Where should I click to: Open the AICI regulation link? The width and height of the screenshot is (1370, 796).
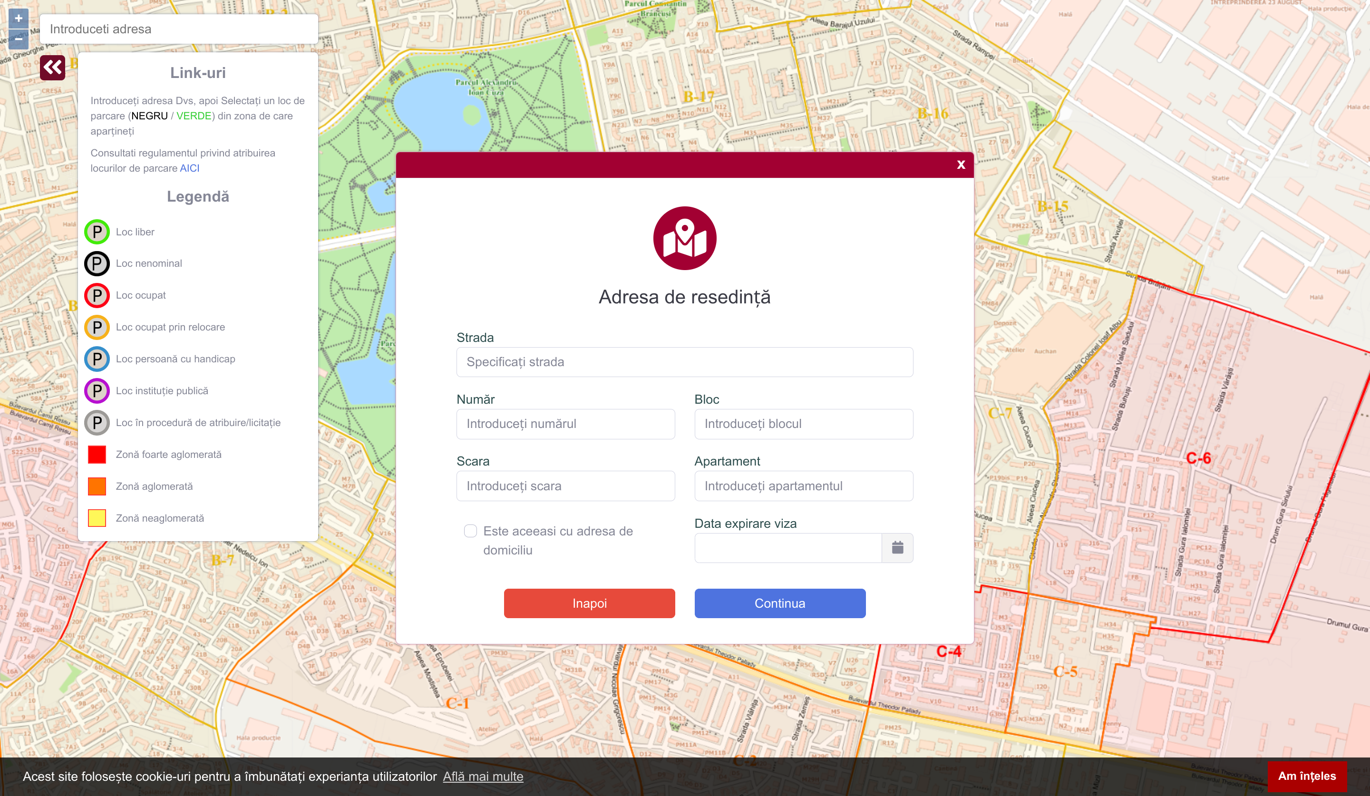[x=189, y=168]
